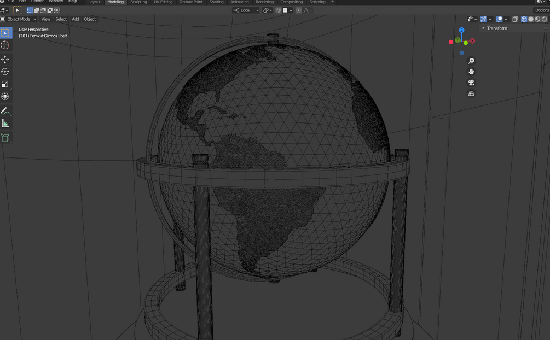
Task: Click the pan hand viewport button
Action: [471, 72]
